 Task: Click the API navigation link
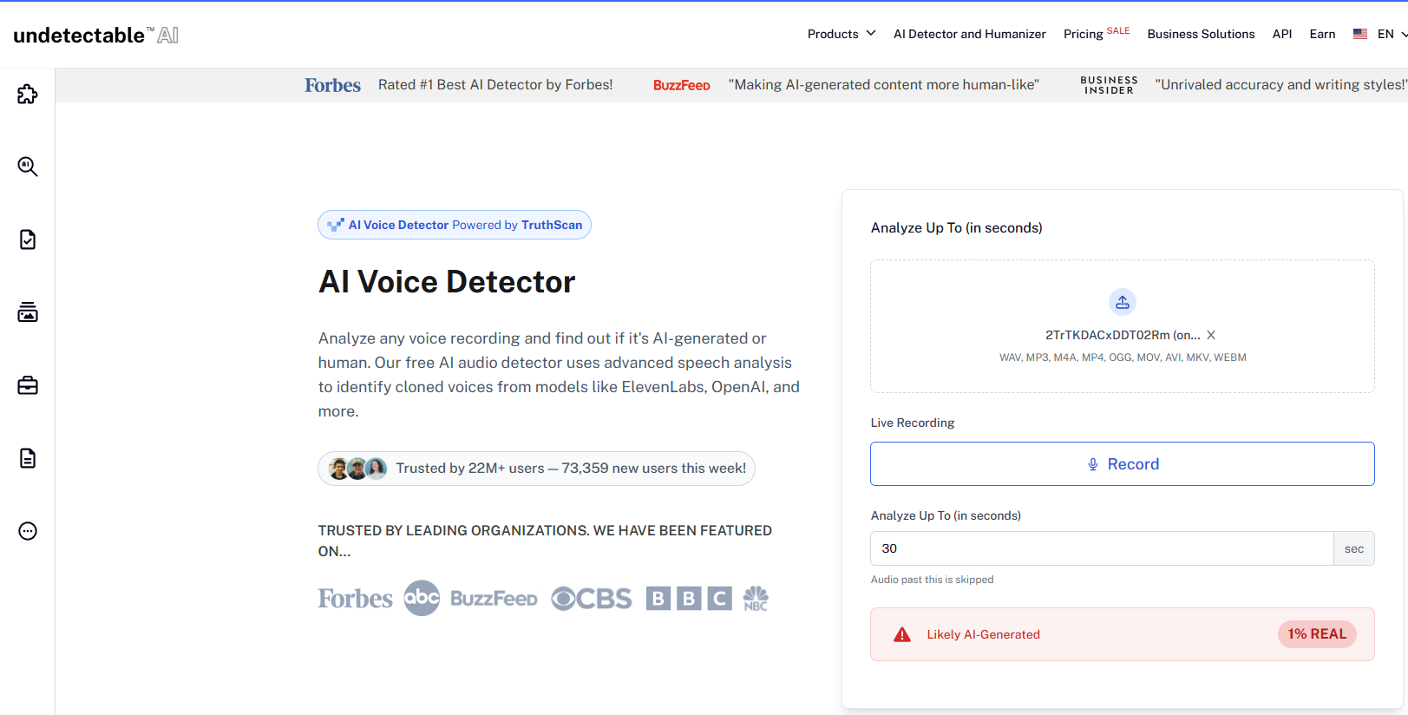[x=1281, y=34]
